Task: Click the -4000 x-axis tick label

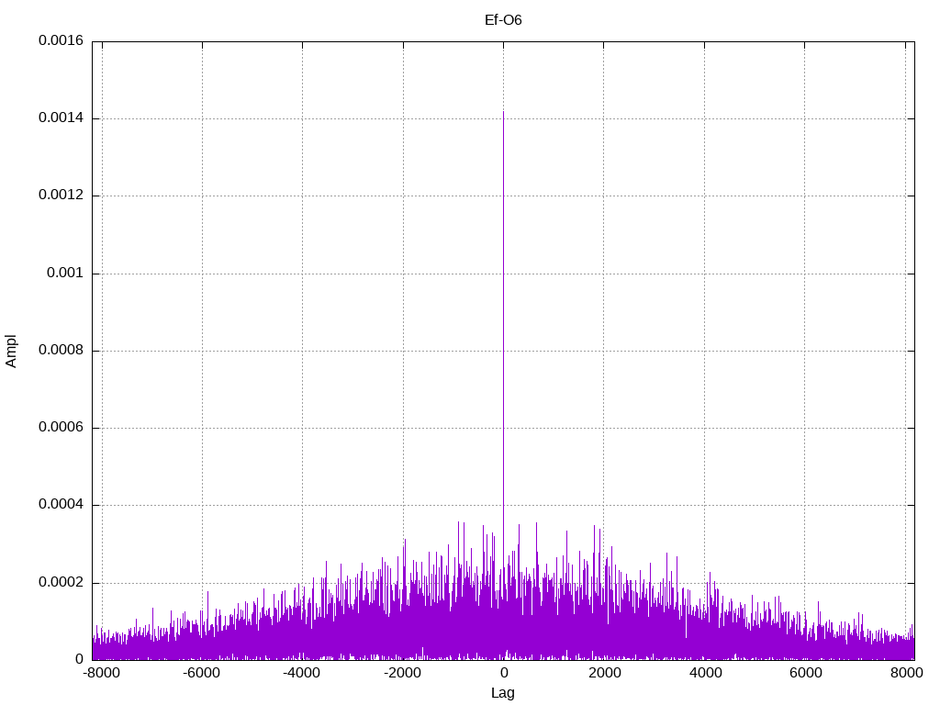Action: (x=302, y=673)
